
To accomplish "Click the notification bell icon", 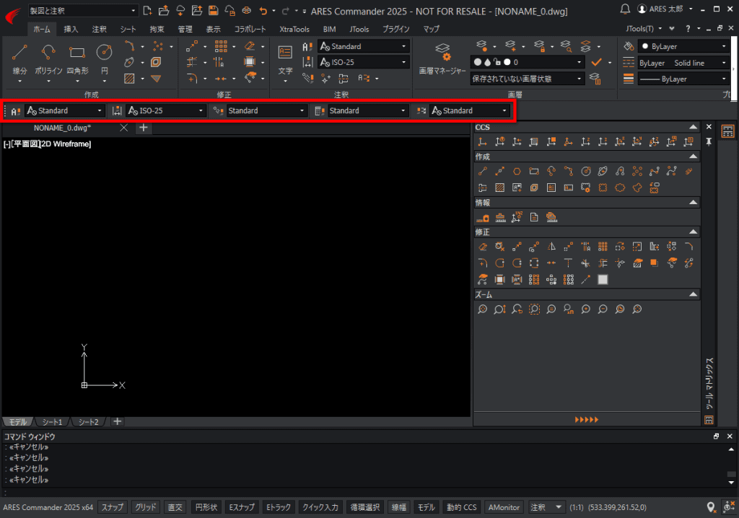I will [625, 10].
